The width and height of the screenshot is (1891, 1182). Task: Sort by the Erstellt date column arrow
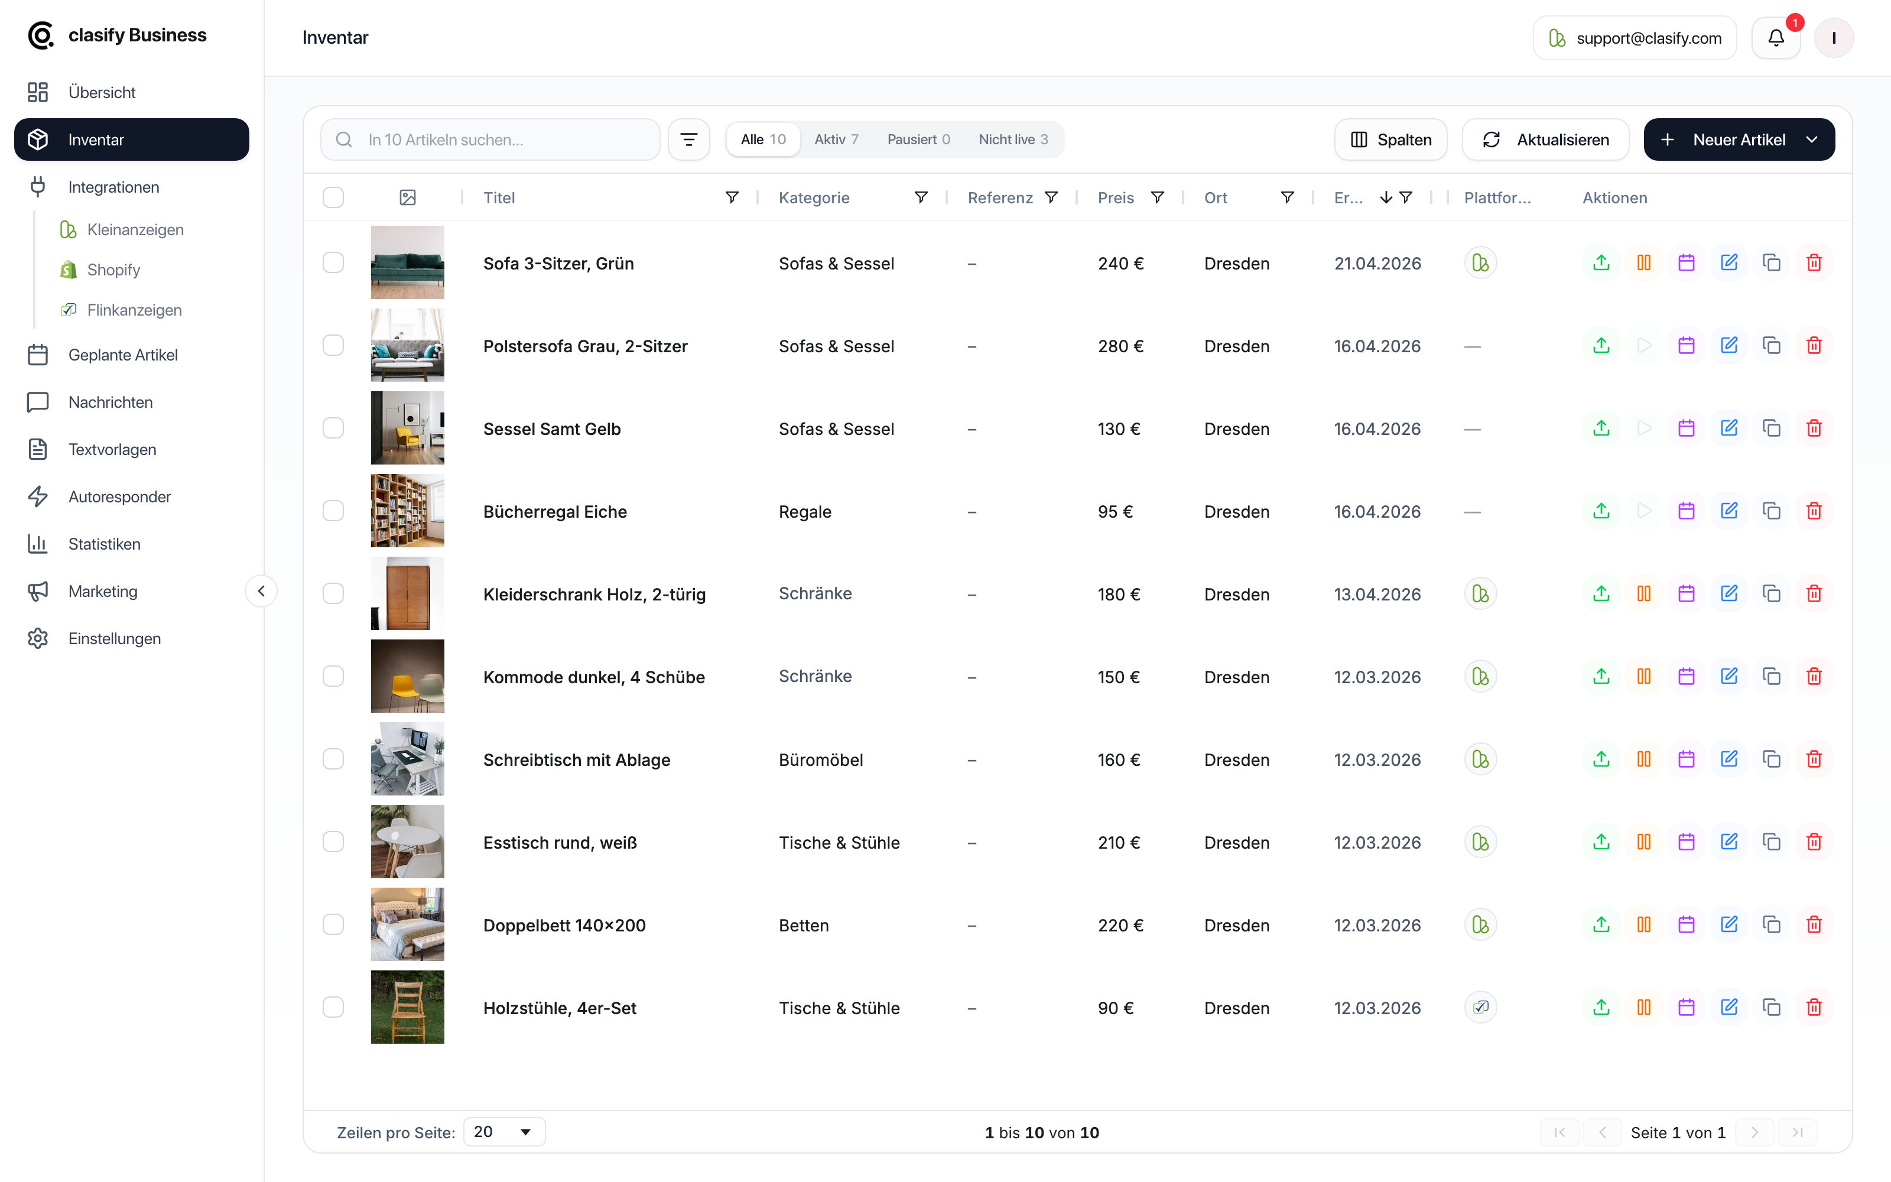[1385, 198]
